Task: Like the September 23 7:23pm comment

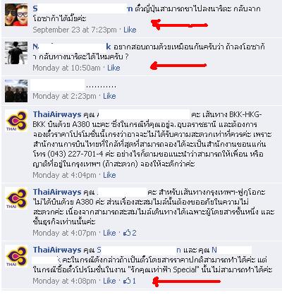Action: point(130,30)
